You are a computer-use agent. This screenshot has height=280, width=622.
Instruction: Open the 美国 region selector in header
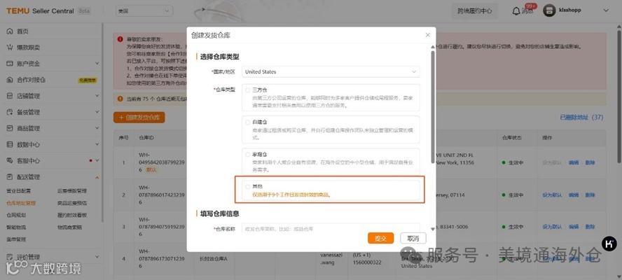144,11
